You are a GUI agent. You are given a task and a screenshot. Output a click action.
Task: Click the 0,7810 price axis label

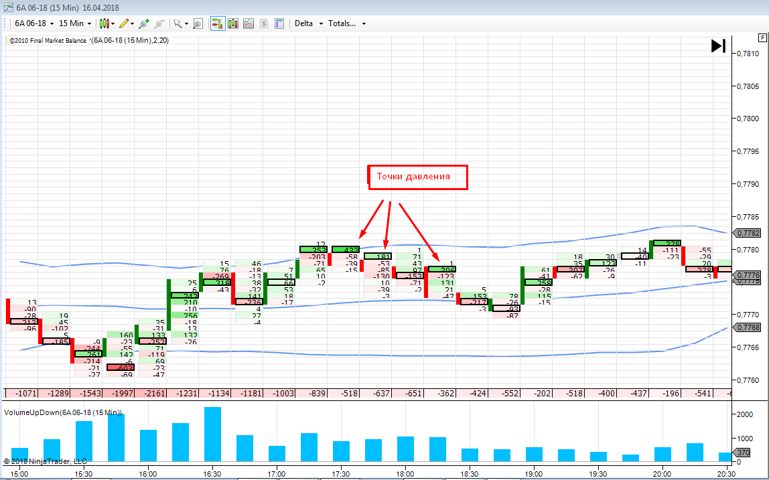click(x=748, y=54)
